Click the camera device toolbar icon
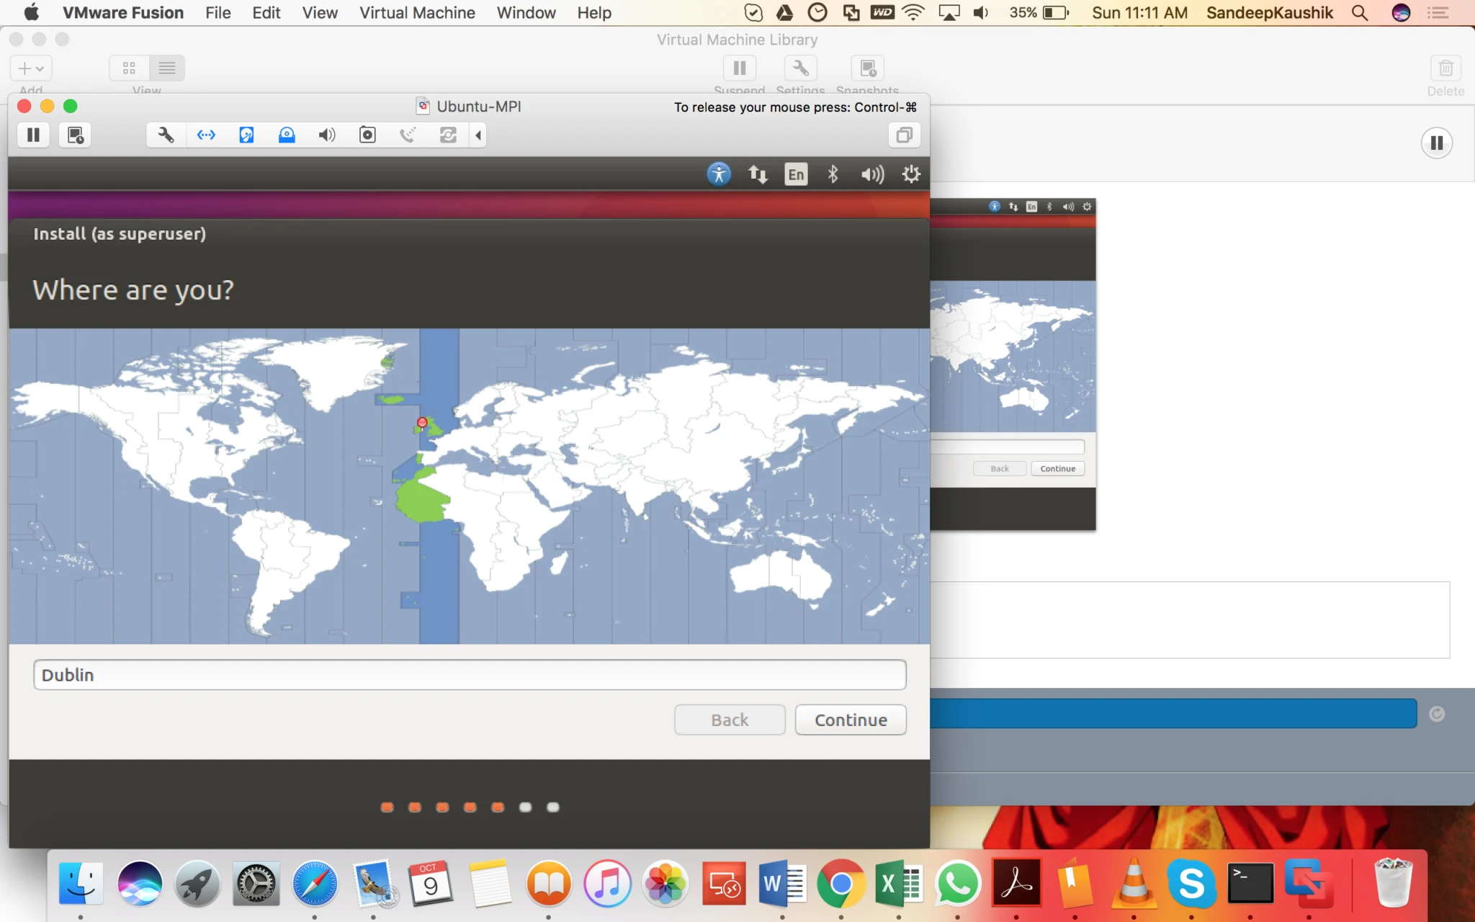Image resolution: width=1475 pixels, height=922 pixels. click(x=367, y=135)
